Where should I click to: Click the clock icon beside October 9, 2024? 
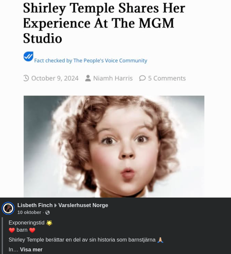tap(26, 78)
